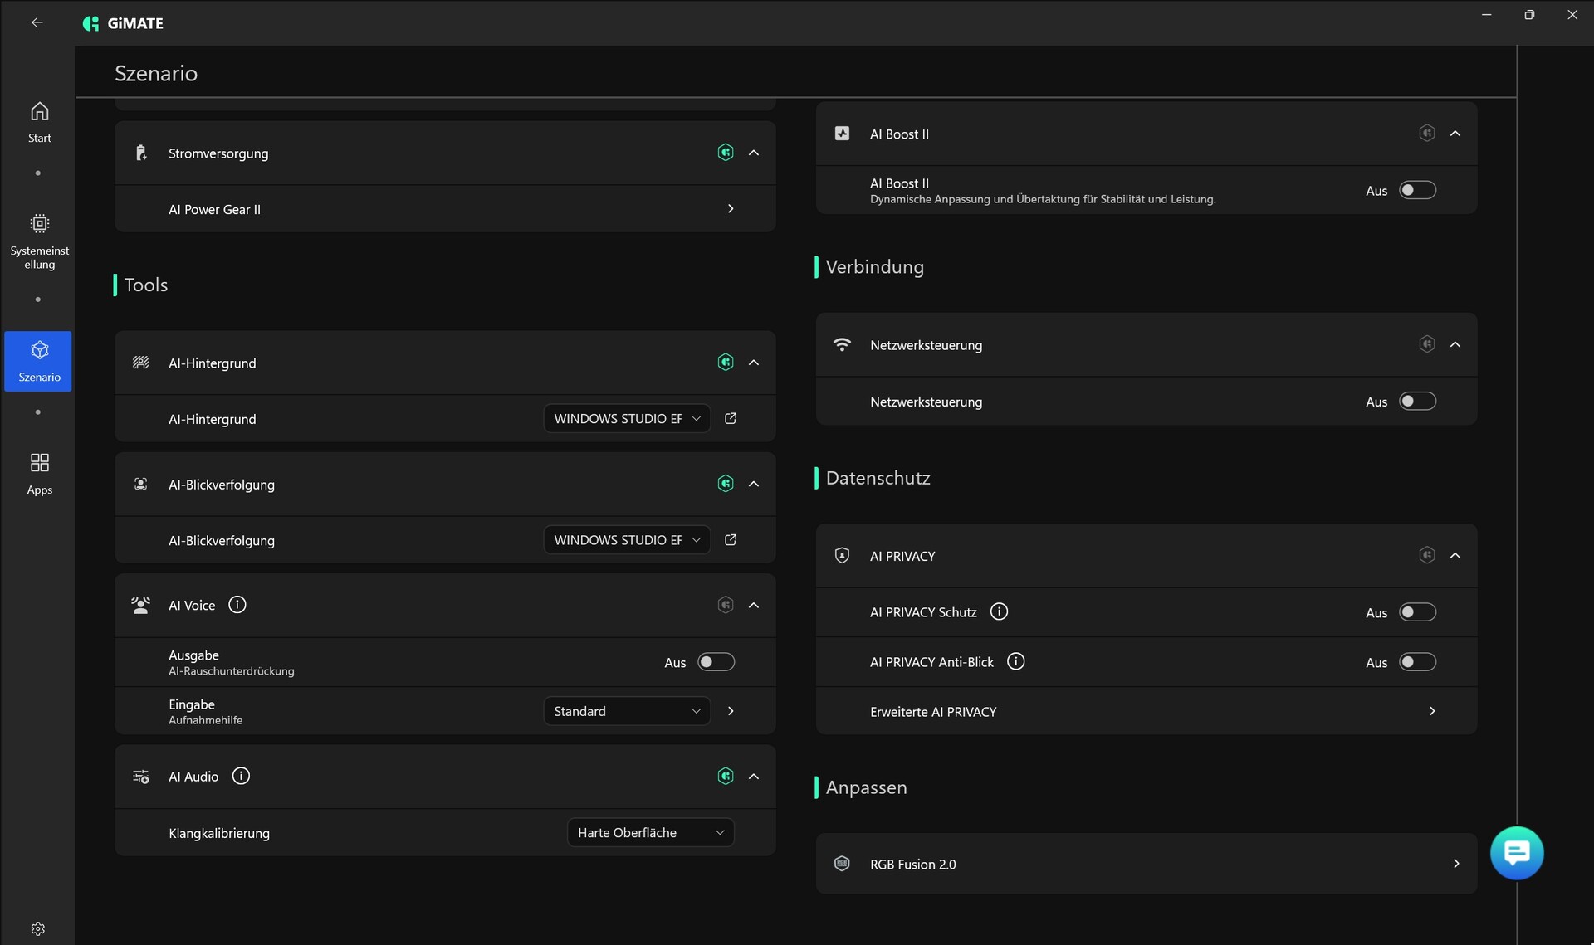Click GiMATE badge icon on Stromversorgung
Screen dimensions: 1594x945
tap(725, 153)
